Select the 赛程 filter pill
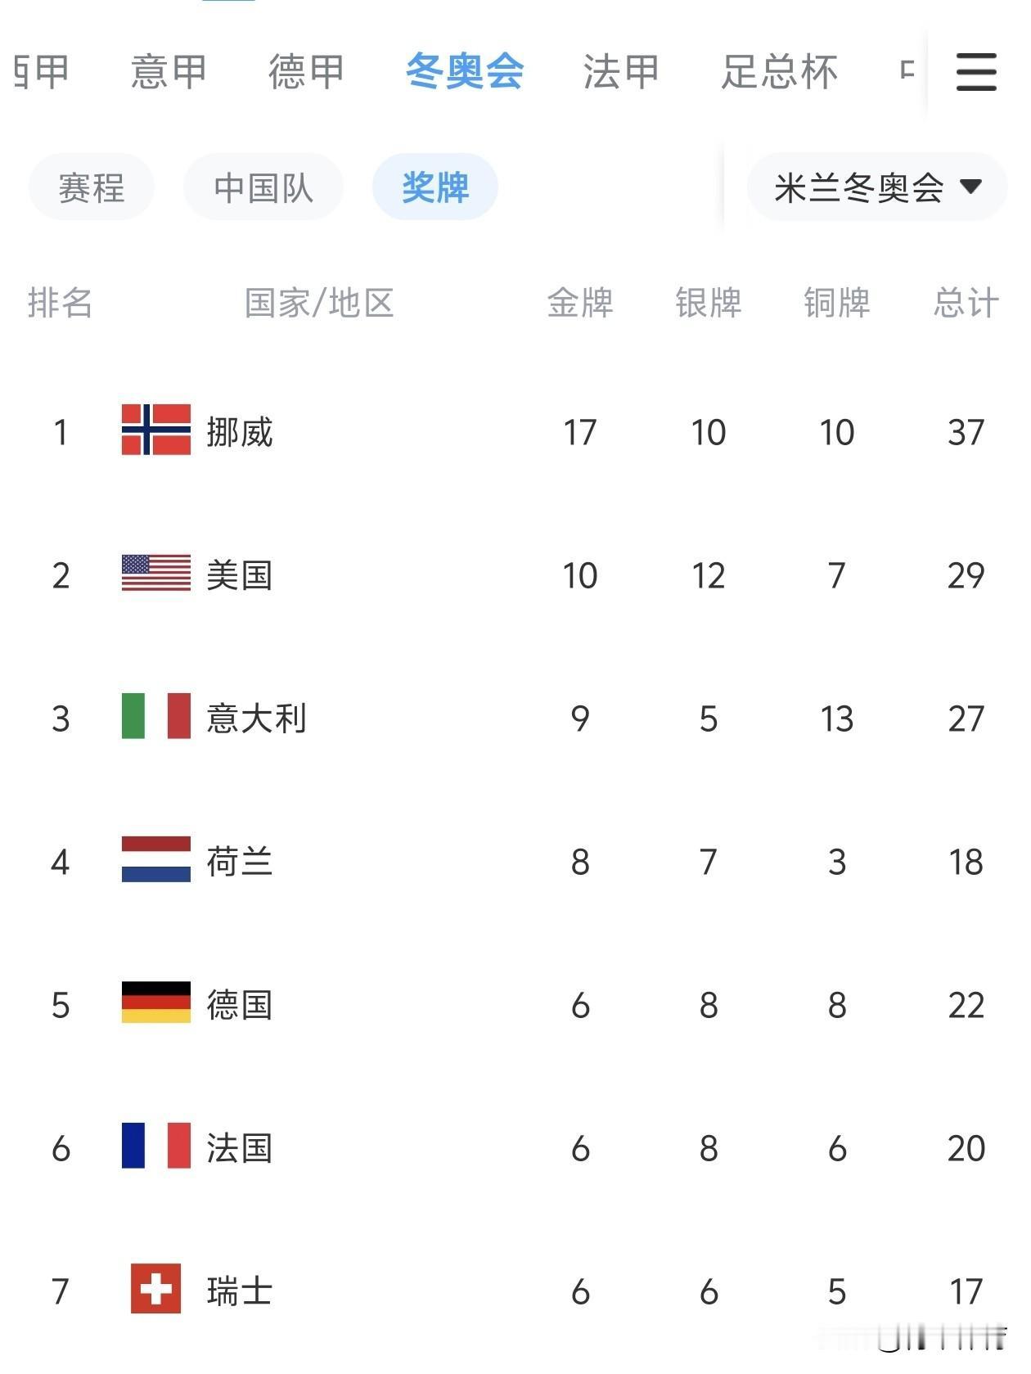The image size is (1031, 1374). (92, 188)
